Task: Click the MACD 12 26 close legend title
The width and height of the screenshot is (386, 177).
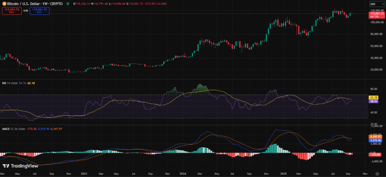Action: 13,129
